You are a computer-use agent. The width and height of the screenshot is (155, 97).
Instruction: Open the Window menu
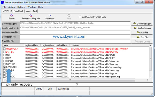tap(32, 7)
